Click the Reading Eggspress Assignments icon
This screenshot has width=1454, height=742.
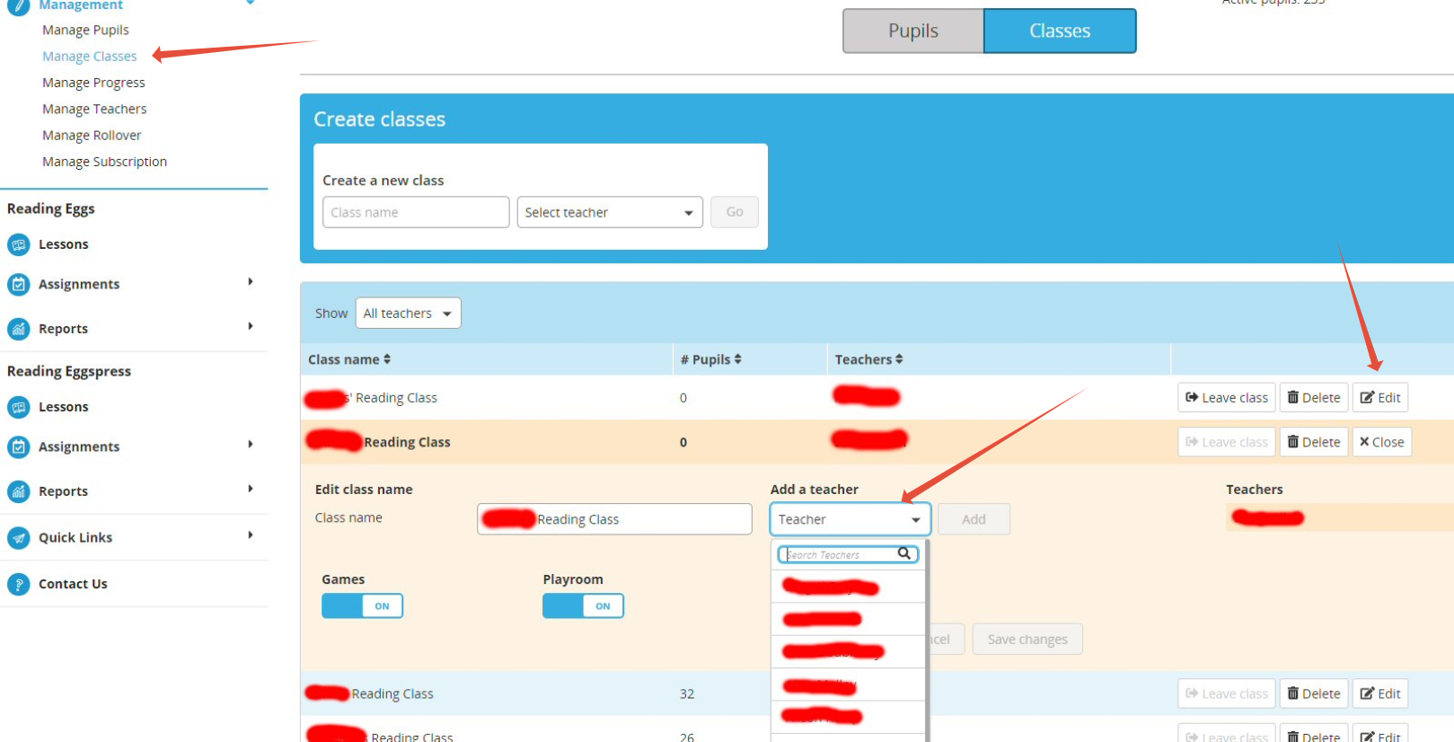coord(18,446)
